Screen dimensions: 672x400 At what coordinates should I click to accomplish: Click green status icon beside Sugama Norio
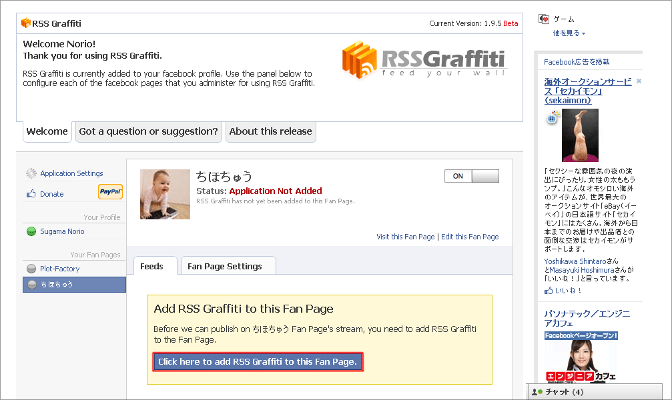pyautogui.click(x=31, y=231)
